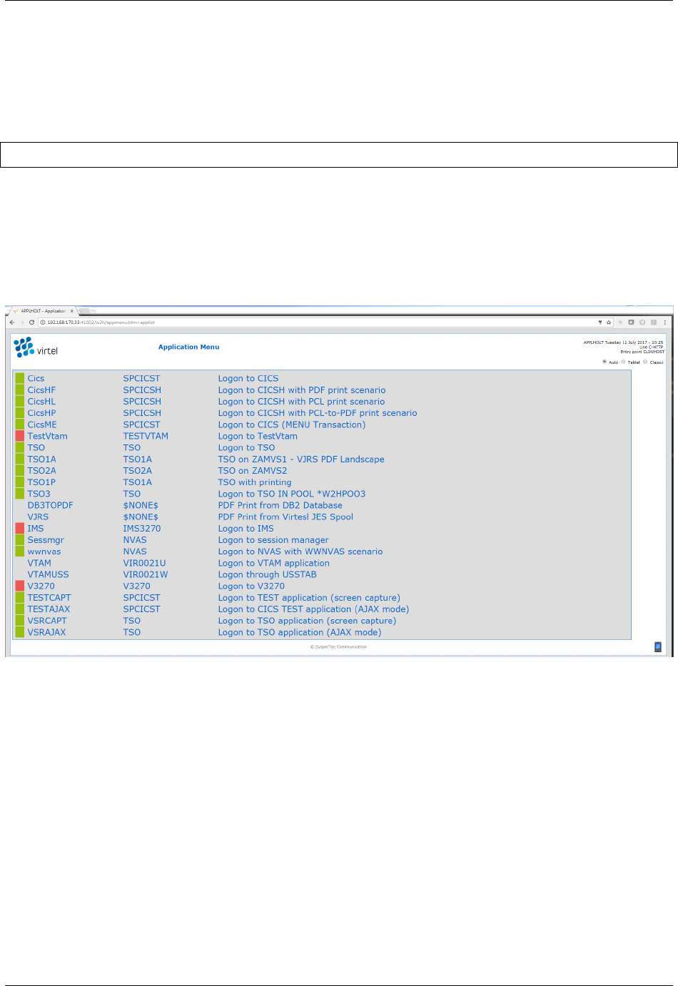The width and height of the screenshot is (678, 986).
Task: Click 'TSO on ZAMVS1 - VJRS PDF Landscape'
Action: click(x=301, y=459)
